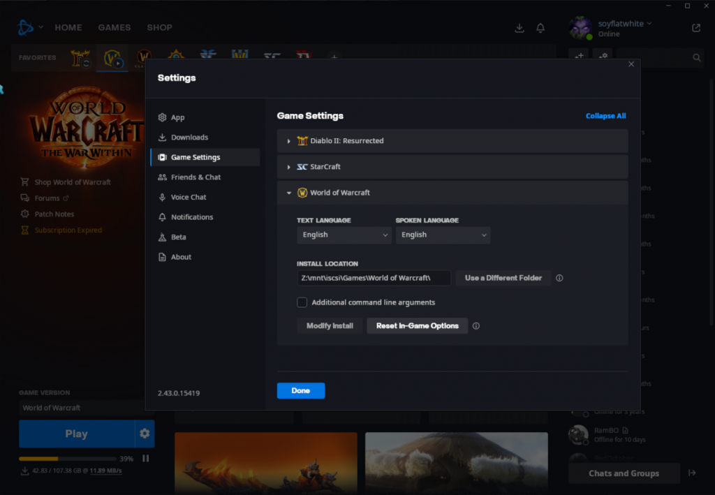Pause the World of Warcraft download
Screen dimensions: 715x495
point(145,458)
